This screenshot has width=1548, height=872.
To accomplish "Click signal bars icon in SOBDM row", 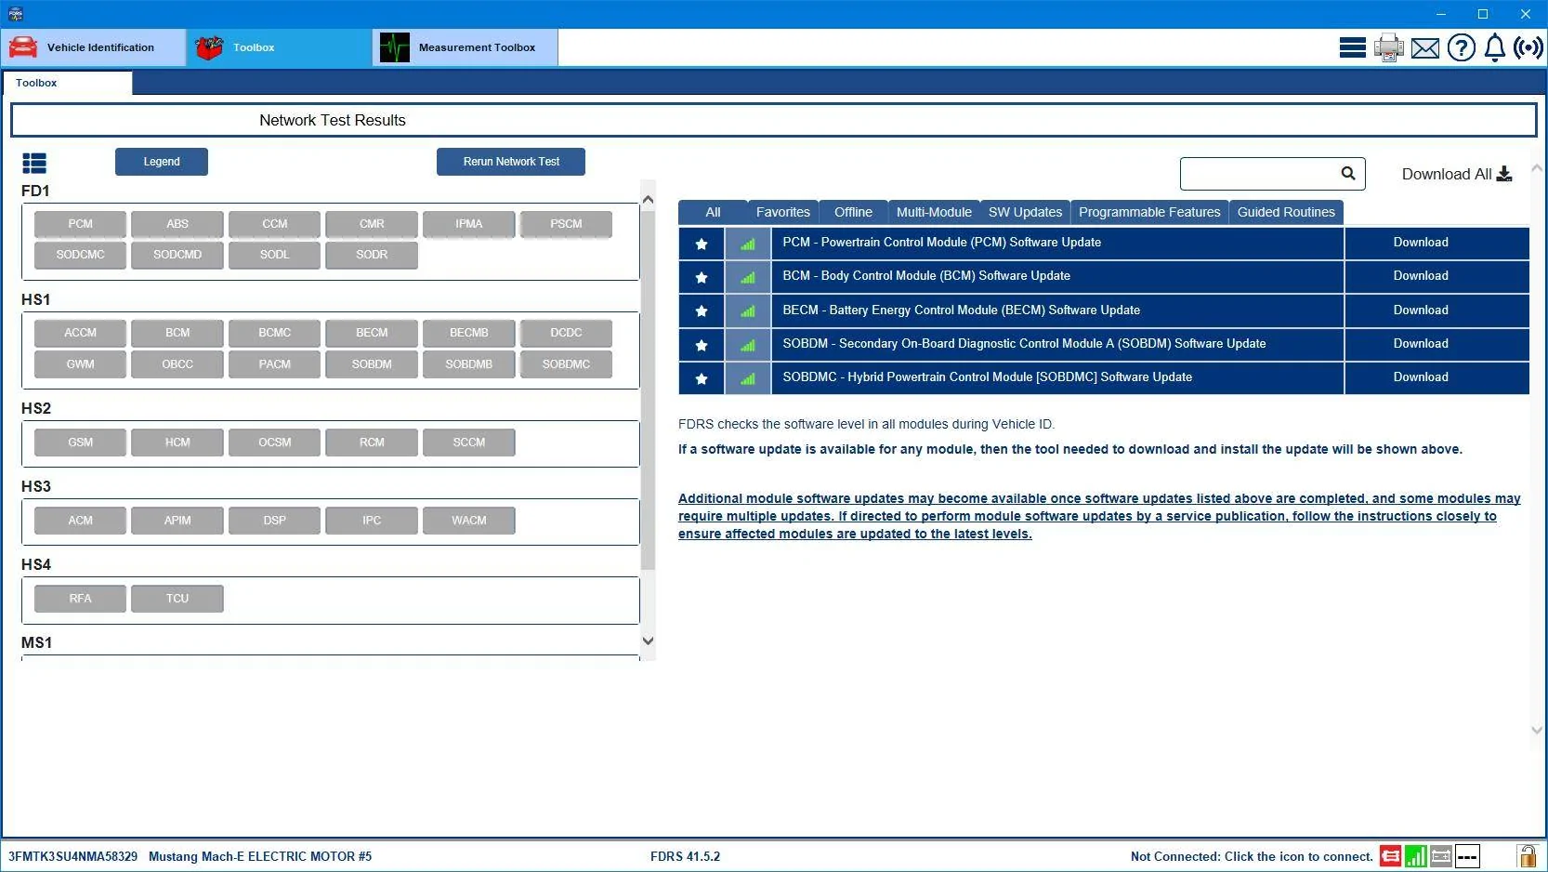I will click(748, 345).
